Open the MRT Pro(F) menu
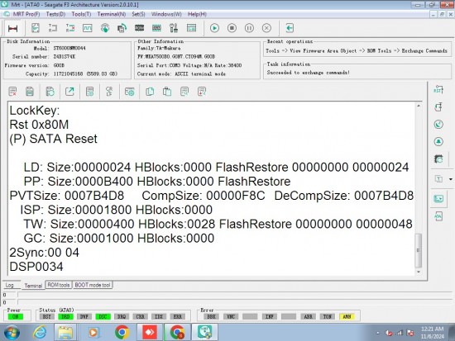The width and height of the screenshot is (455, 341). (26, 14)
